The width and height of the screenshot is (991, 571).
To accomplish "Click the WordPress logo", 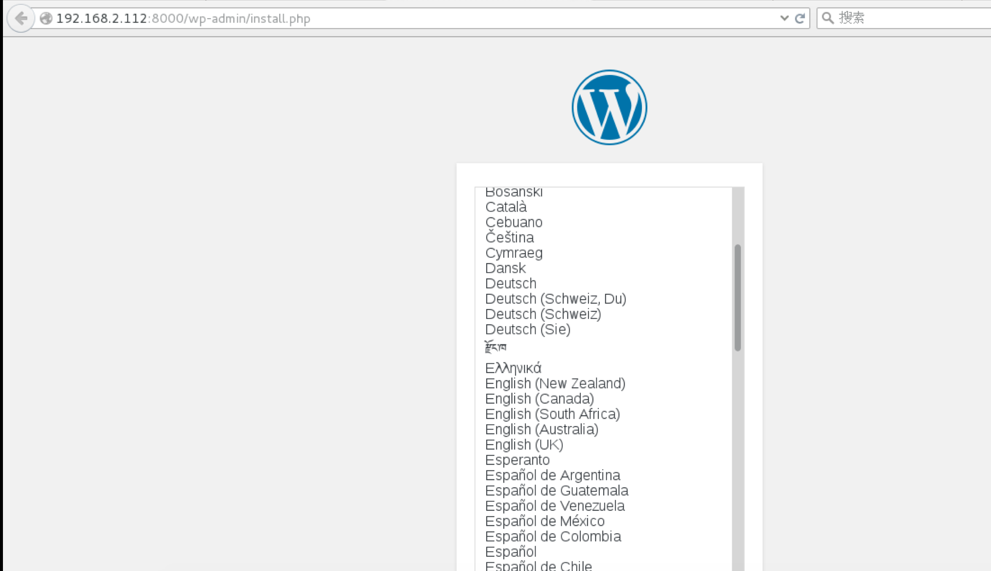I will (x=609, y=107).
